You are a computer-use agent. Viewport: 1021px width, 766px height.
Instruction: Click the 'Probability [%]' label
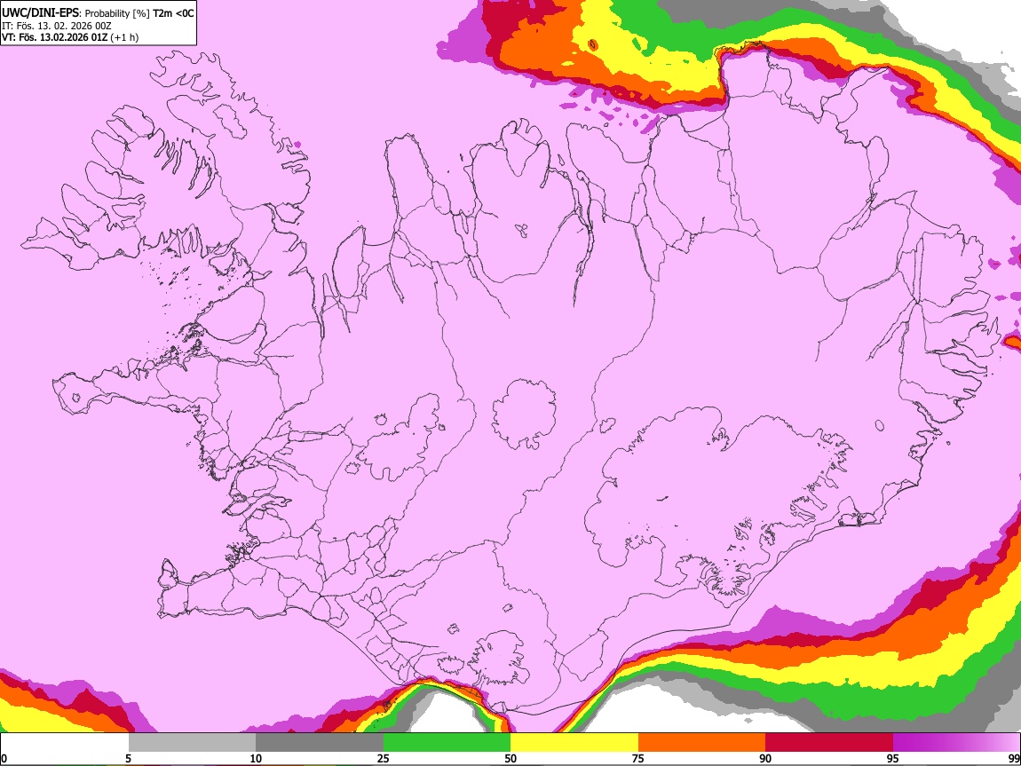pyautogui.click(x=117, y=13)
